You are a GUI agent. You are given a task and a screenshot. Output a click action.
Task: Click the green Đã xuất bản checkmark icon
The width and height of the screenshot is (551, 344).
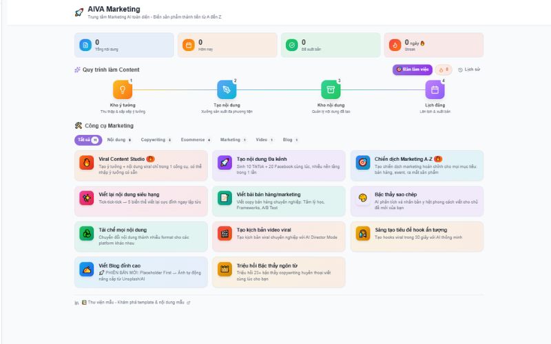point(291,45)
